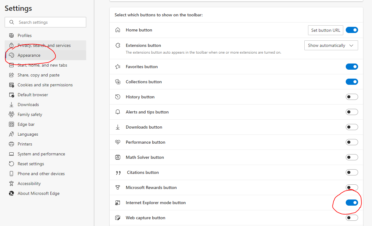Click the puzzle icon of Extensions button row
This screenshot has width=372, height=226.
(x=117, y=45)
